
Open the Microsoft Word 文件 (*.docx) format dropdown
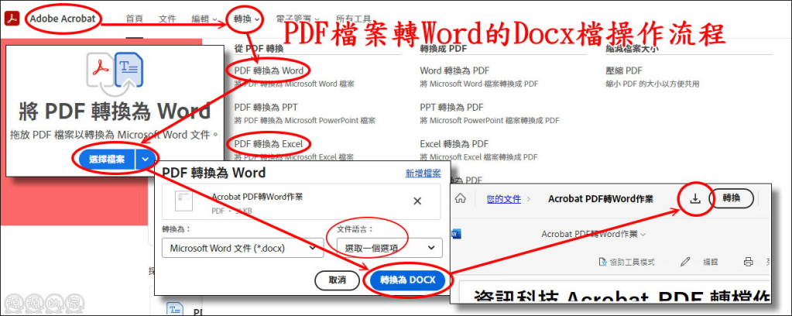[242, 247]
